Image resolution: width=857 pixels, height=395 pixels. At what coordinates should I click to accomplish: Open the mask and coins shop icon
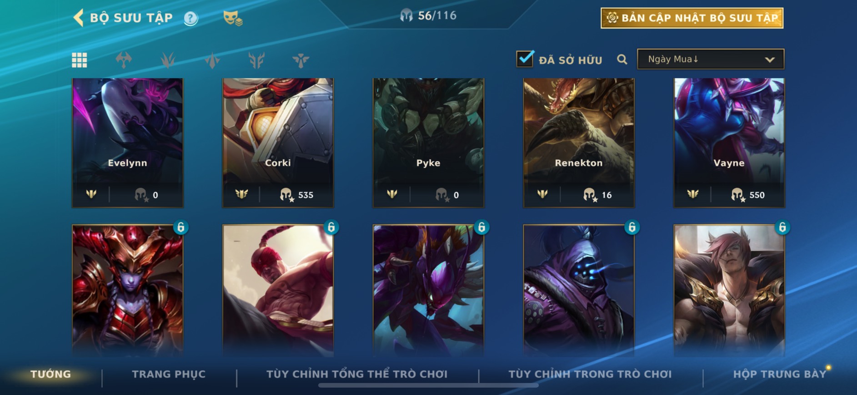[x=233, y=18]
